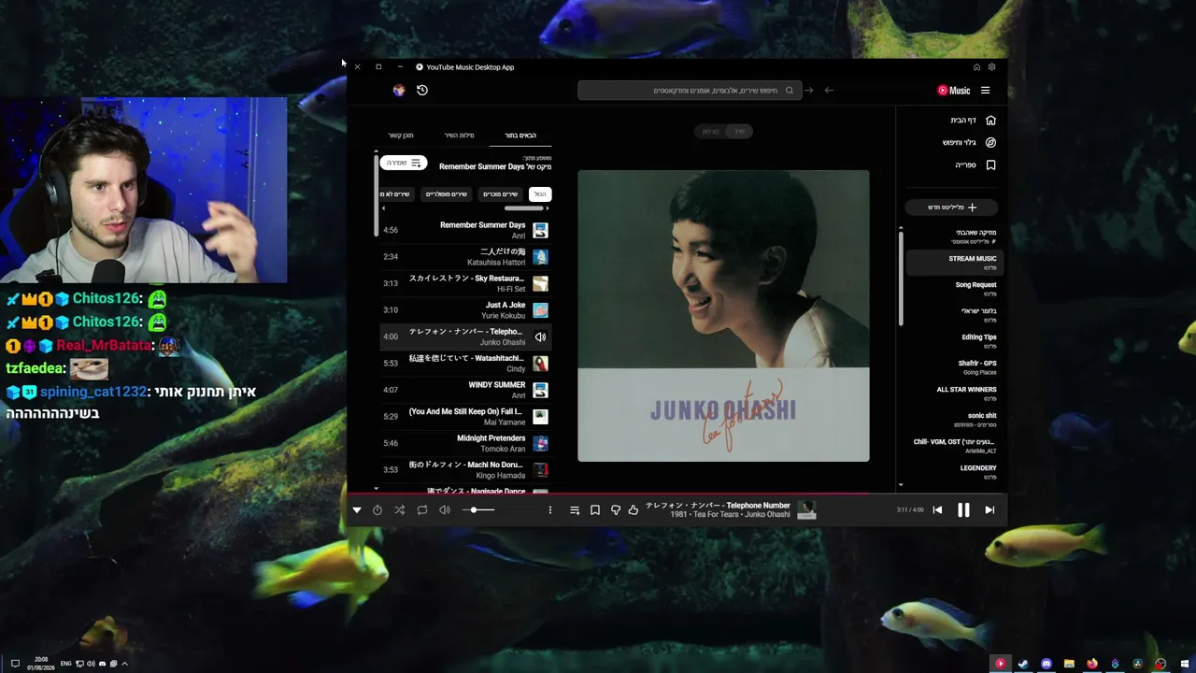Open Discord from the Windows taskbar
The height and width of the screenshot is (673, 1196).
click(x=1046, y=664)
